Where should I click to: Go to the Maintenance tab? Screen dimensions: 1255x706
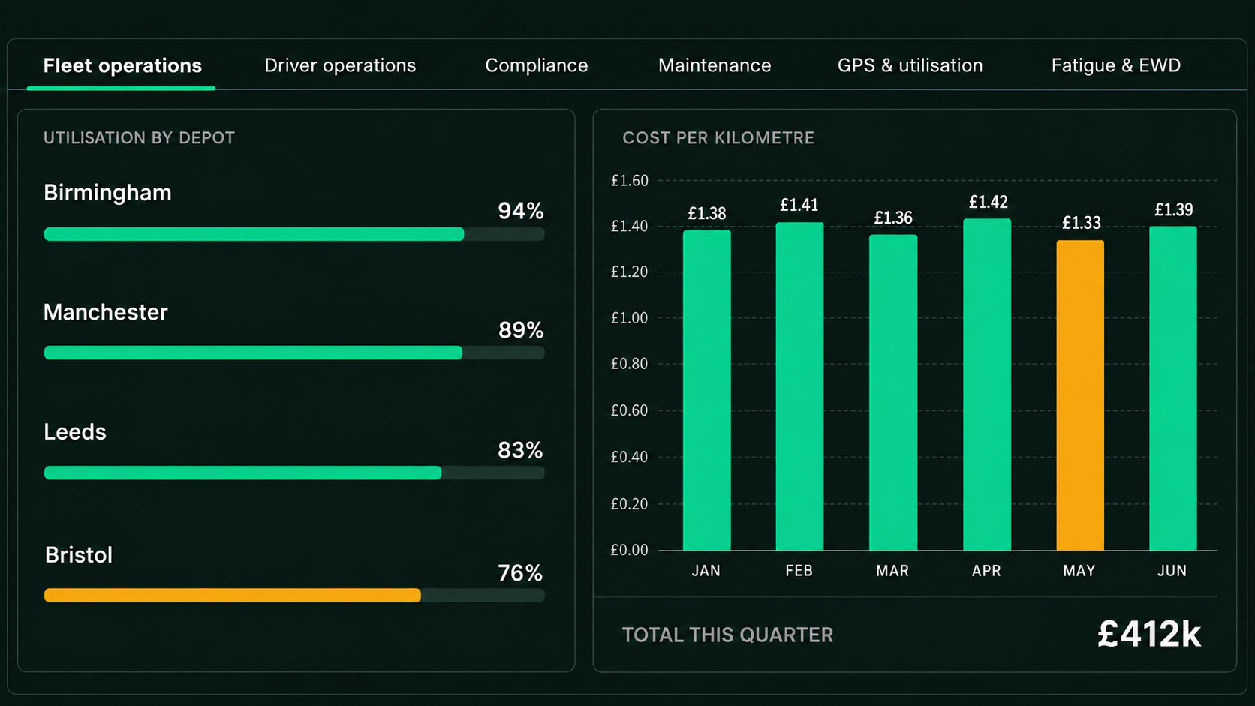[x=715, y=65]
